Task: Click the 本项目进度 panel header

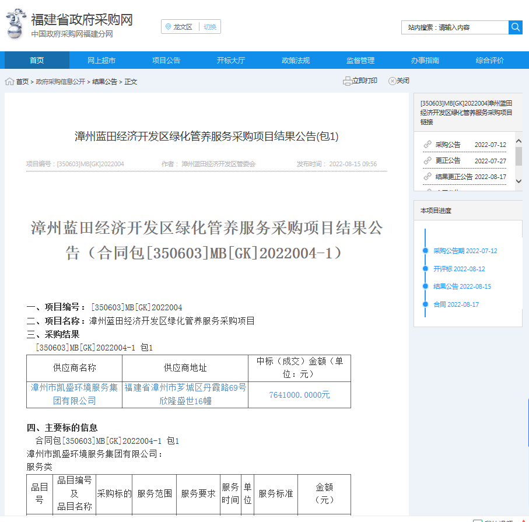Action: tap(468, 211)
